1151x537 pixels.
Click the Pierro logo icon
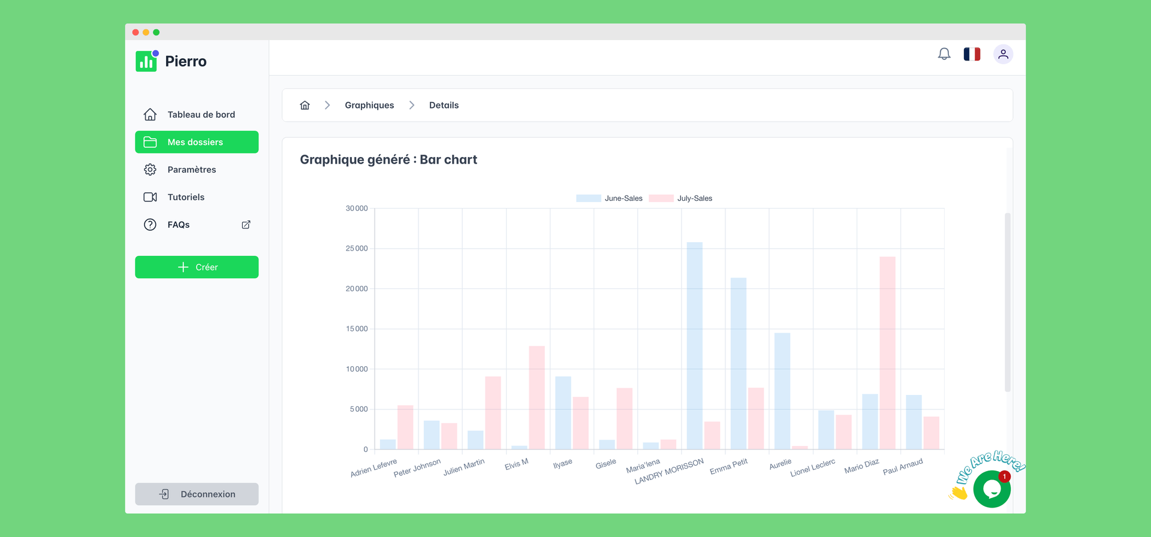[146, 61]
